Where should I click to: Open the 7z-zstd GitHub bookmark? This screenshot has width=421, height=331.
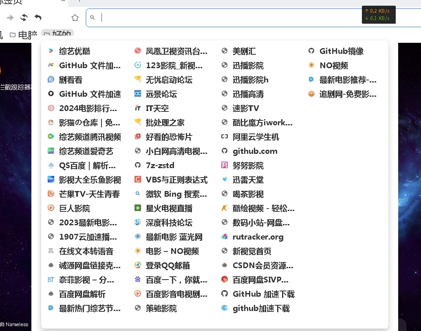pos(154,165)
